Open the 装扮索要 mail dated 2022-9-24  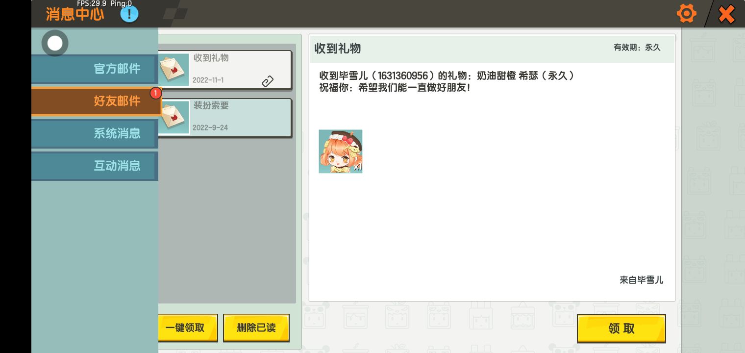[225, 118]
